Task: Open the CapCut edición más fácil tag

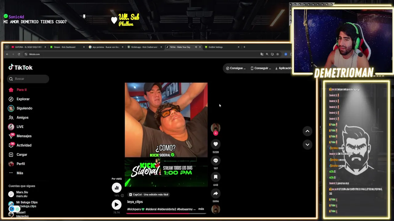Action: (x=149, y=195)
